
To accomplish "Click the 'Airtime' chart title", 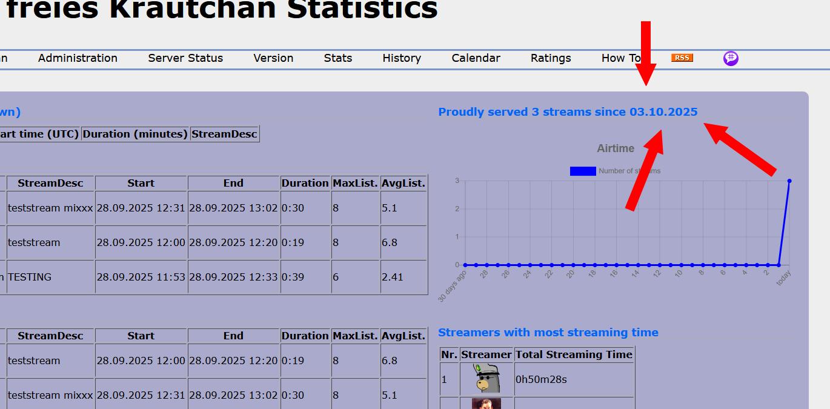I will [x=615, y=148].
